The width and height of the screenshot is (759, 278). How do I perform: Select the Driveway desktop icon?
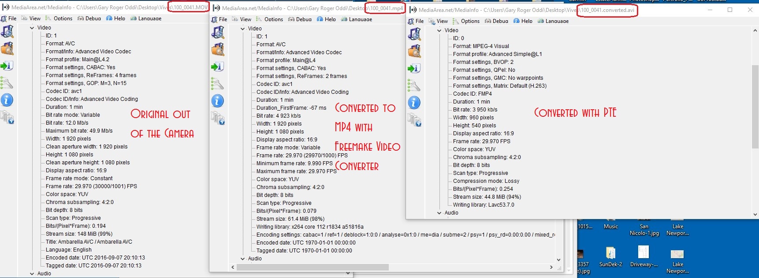tap(644, 257)
